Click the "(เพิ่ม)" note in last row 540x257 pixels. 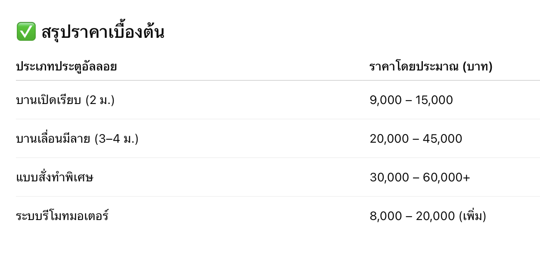coord(472,216)
